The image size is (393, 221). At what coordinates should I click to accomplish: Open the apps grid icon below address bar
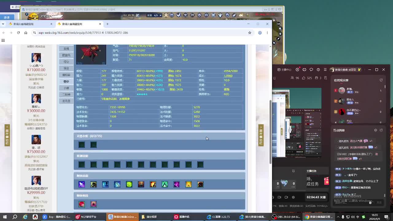3,40
